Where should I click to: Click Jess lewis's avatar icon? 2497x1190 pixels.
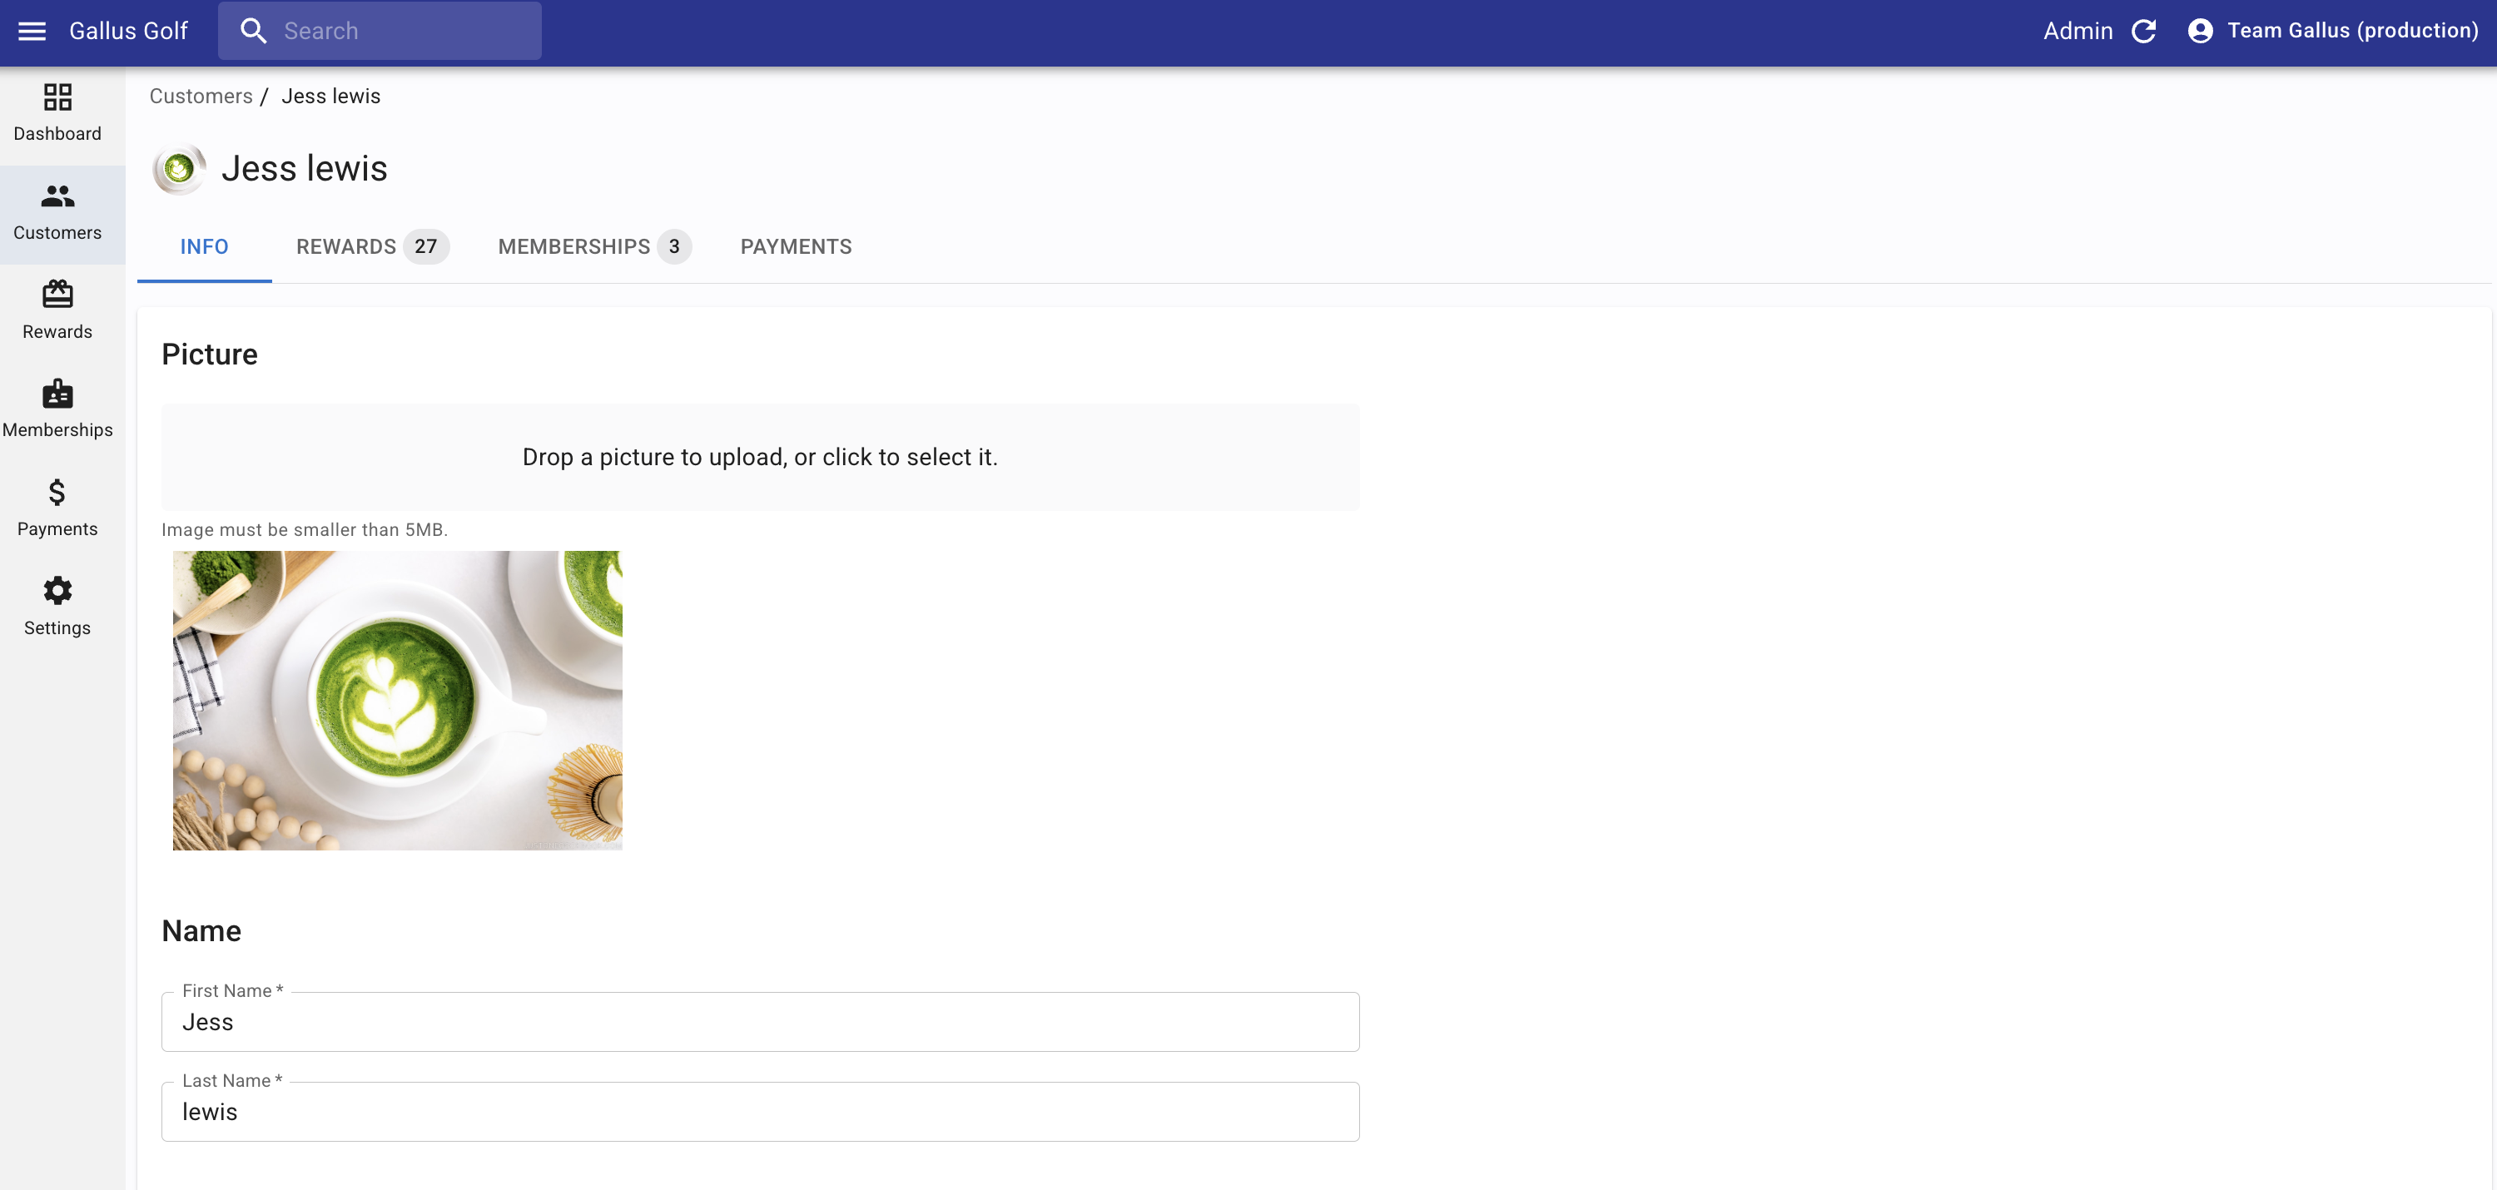[x=179, y=170]
